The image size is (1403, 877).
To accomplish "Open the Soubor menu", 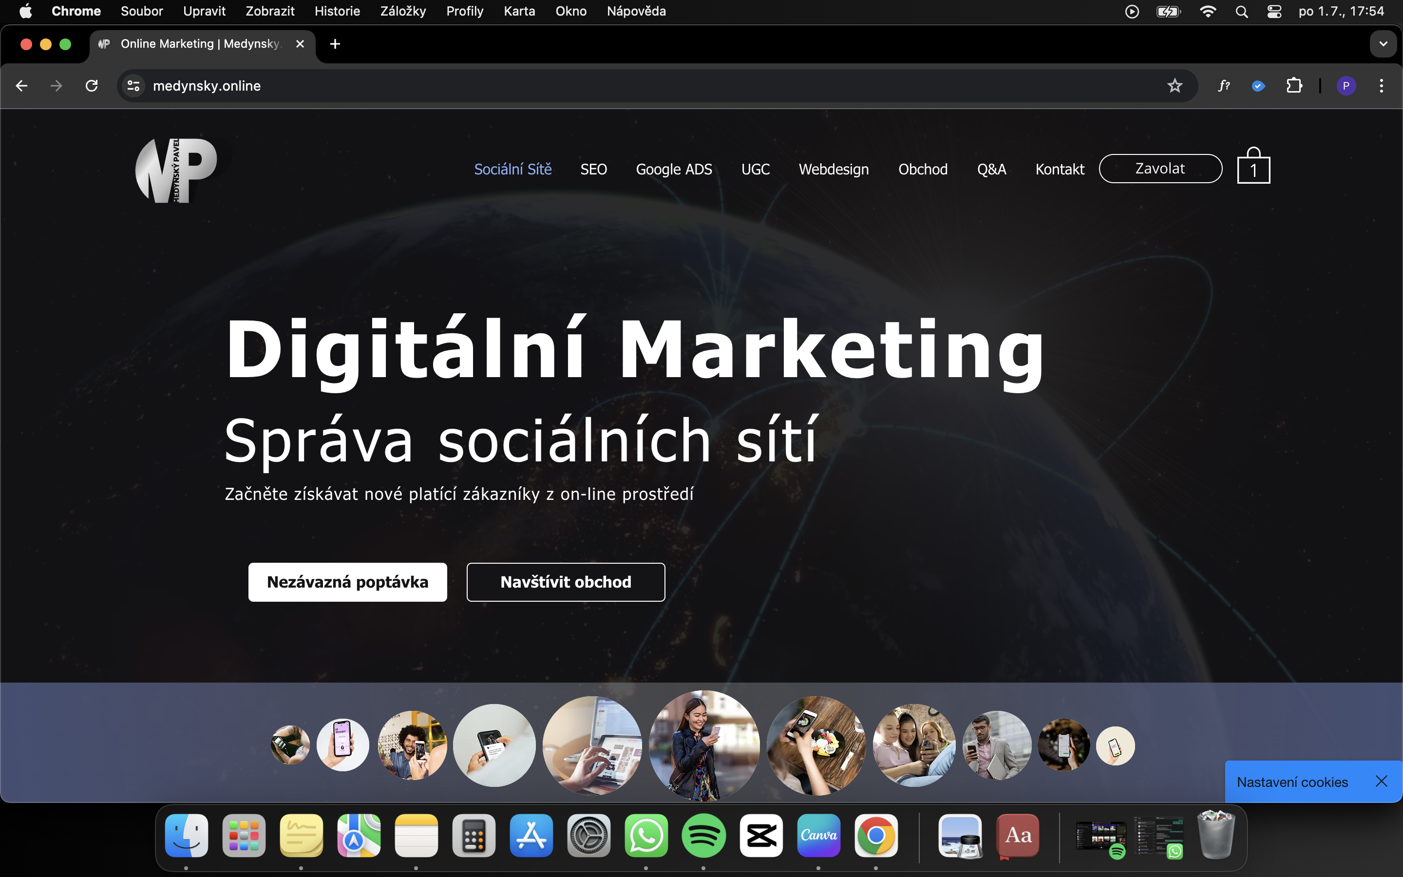I will tap(141, 12).
